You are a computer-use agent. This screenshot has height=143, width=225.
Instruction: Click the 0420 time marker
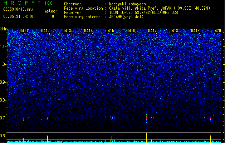pyautogui.click(x=217, y=31)
